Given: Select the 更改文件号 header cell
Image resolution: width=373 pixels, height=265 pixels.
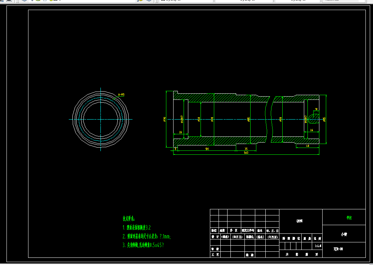Looking at the screenshot, I should click(248, 231).
